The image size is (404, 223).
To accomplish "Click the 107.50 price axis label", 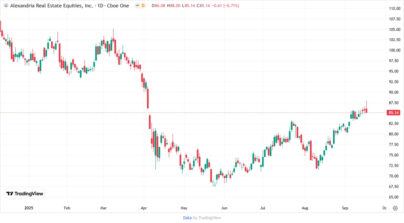I will pyautogui.click(x=395, y=19).
